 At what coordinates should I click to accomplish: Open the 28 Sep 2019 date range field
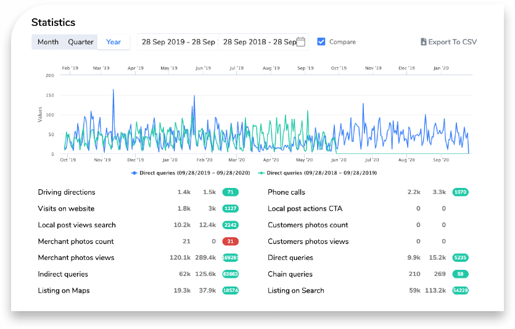click(178, 42)
